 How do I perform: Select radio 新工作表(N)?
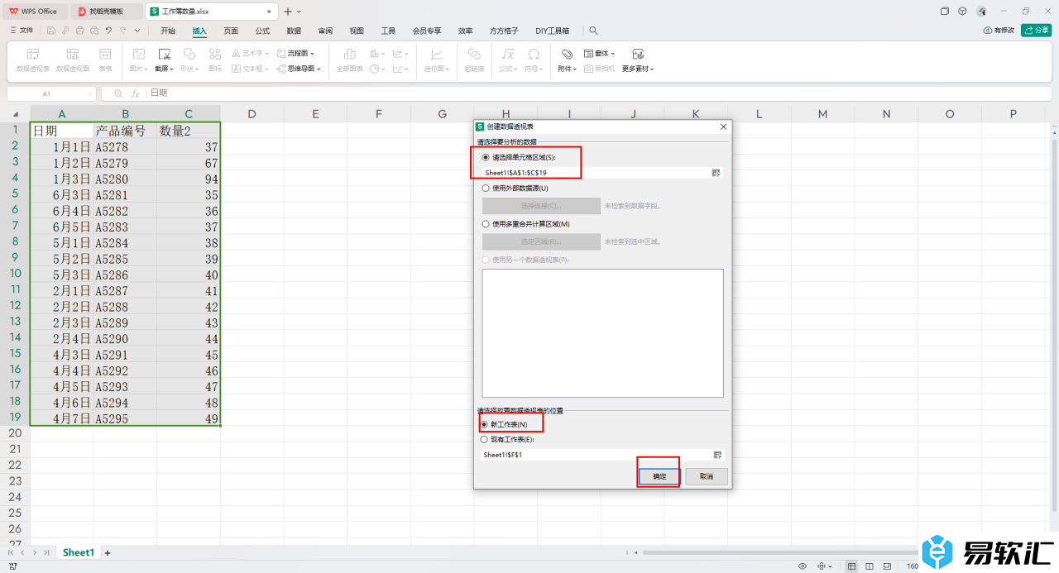click(x=486, y=424)
